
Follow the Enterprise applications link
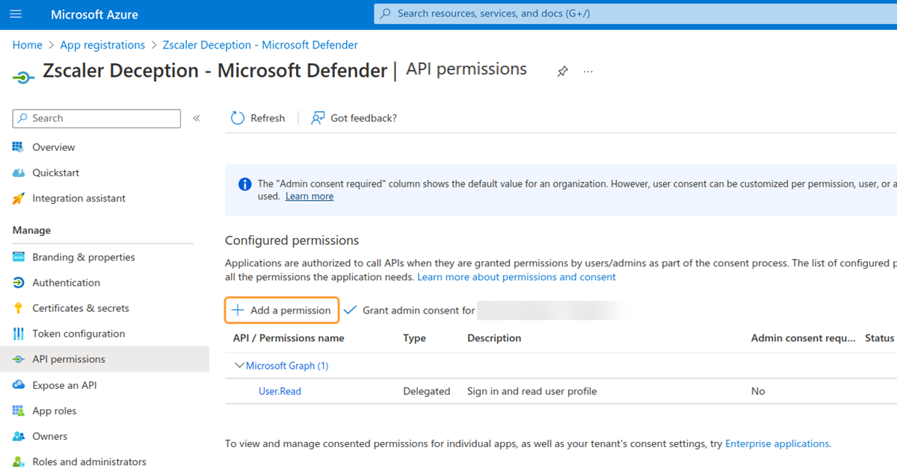(777, 443)
